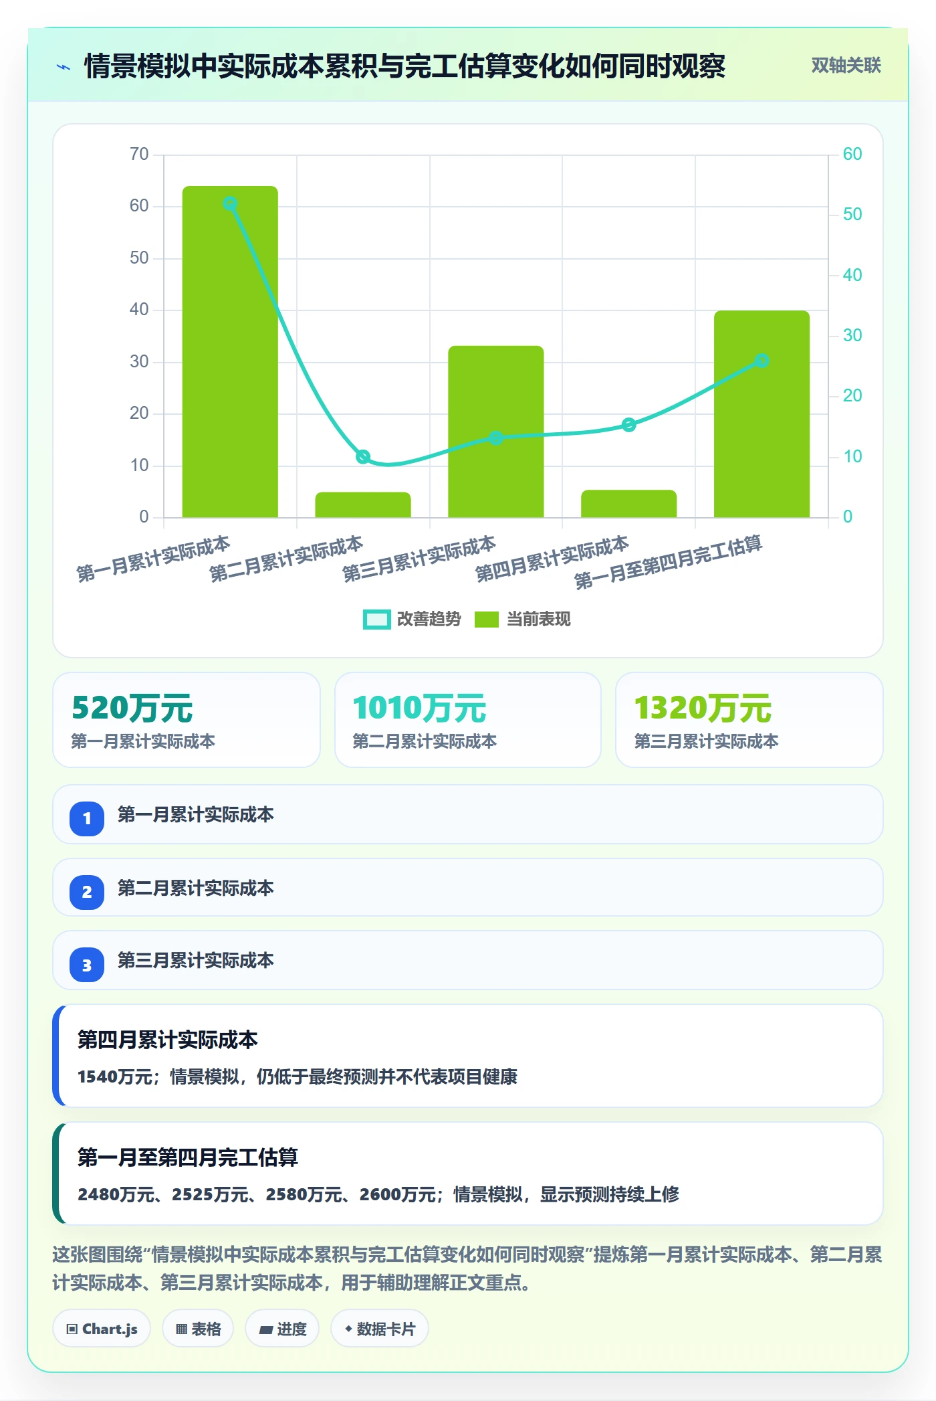This screenshot has height=1401, width=936.
Task: Click list row text 第一月累计实际成本
Action: click(x=196, y=815)
